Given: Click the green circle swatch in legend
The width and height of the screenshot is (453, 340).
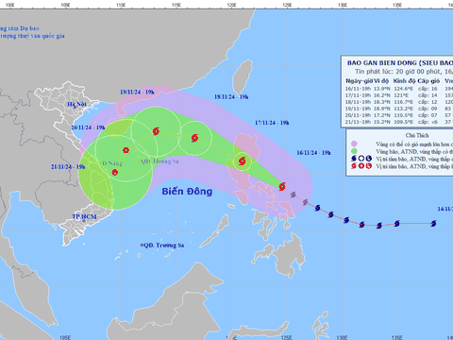Looking at the screenshot, I should [x=354, y=151].
